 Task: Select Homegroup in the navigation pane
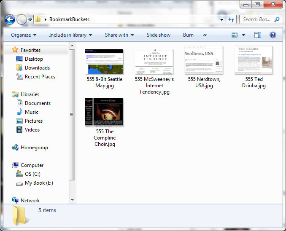coord(34,148)
